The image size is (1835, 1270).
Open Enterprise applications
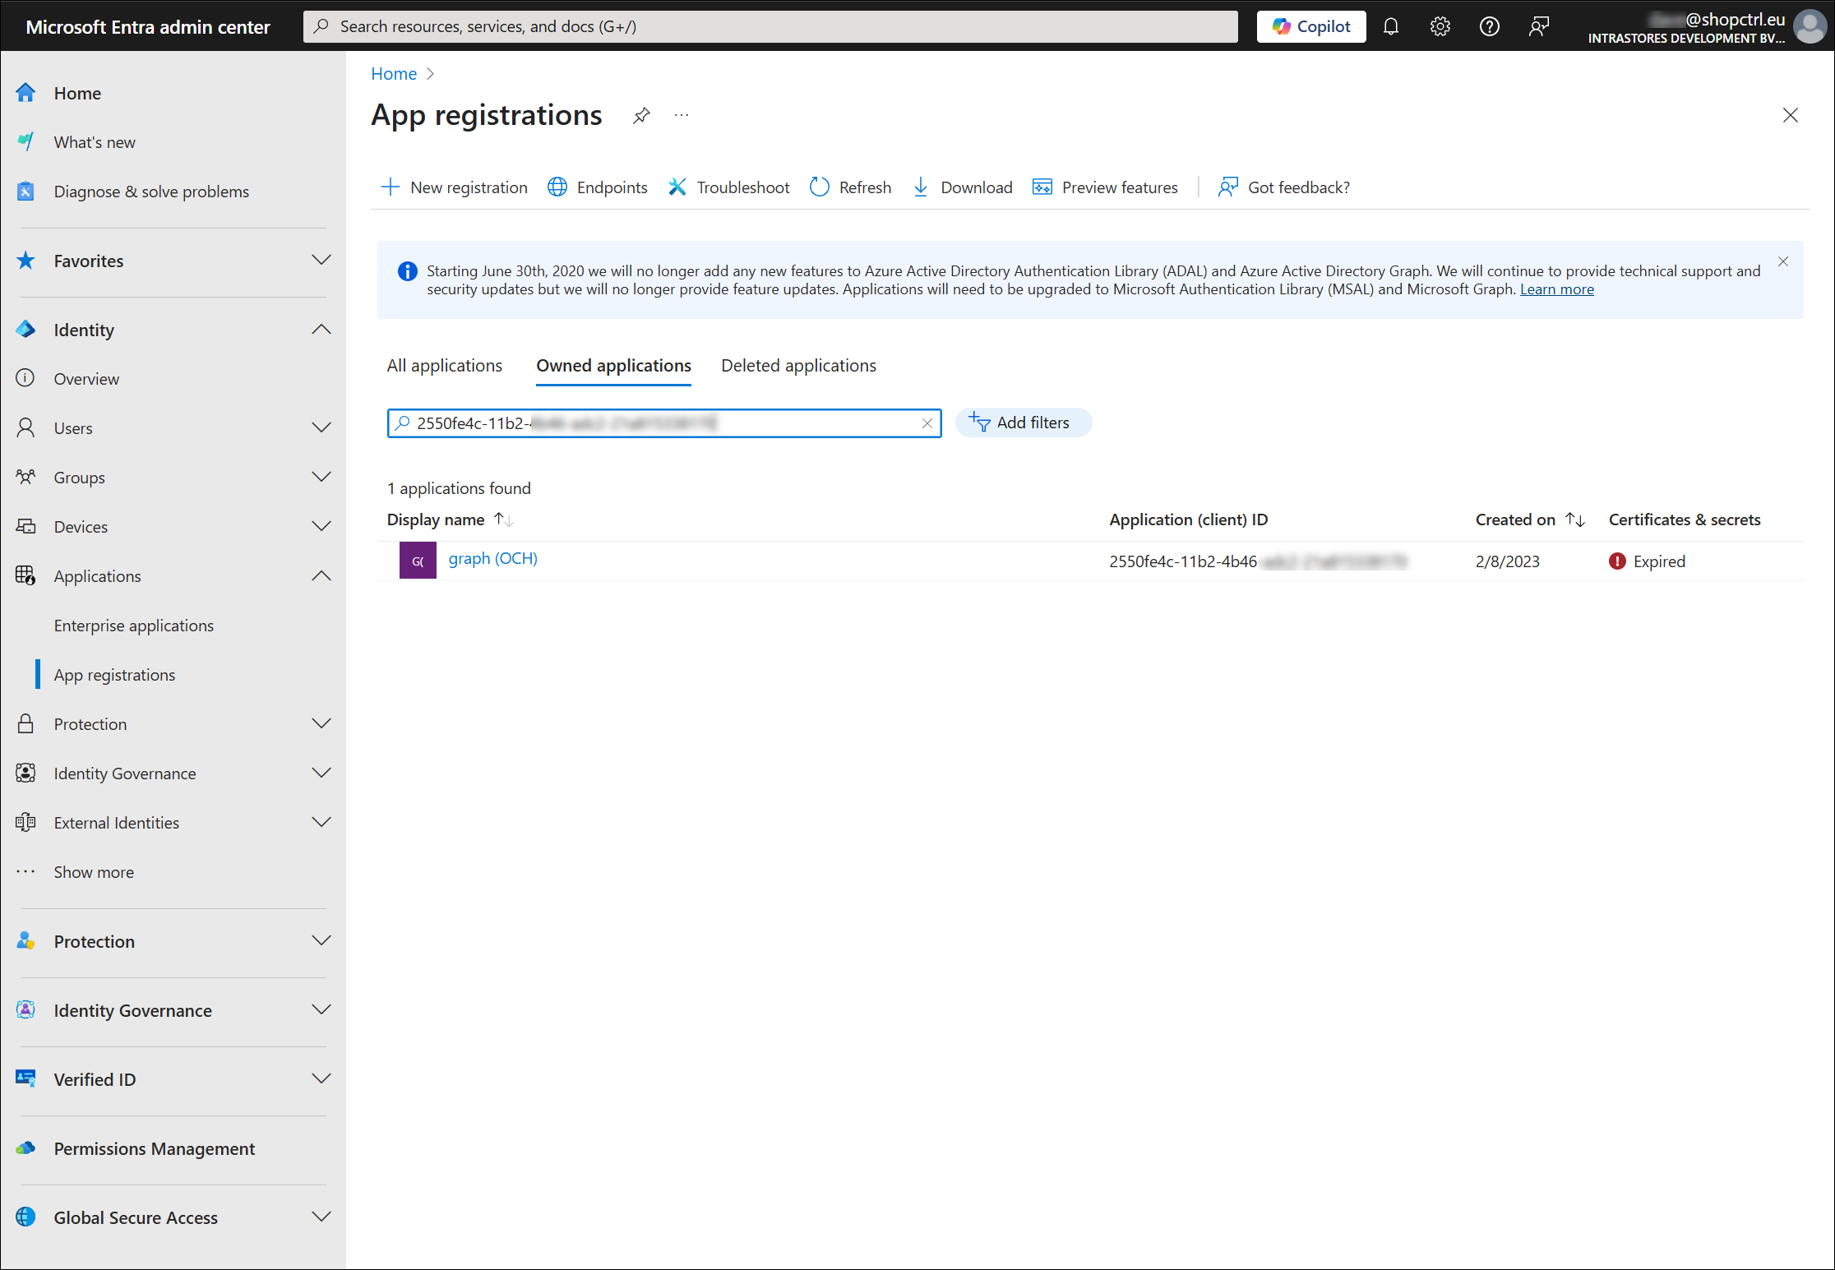click(x=134, y=626)
